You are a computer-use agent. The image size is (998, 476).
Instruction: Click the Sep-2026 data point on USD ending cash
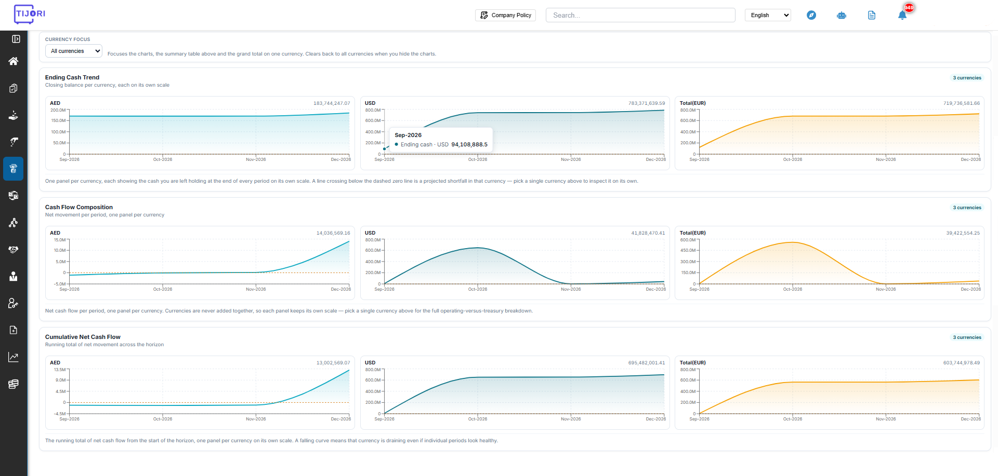click(x=384, y=149)
